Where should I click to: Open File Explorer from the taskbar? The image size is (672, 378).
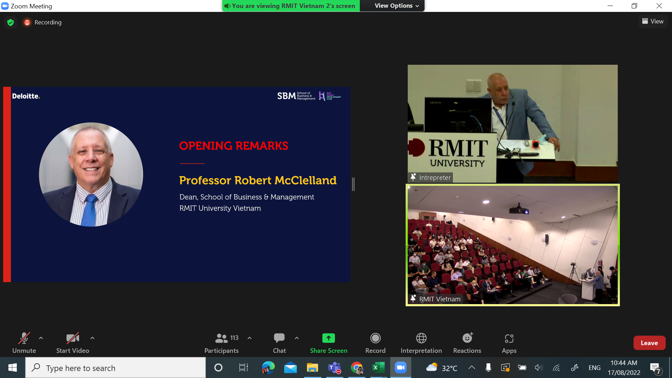[x=313, y=368]
